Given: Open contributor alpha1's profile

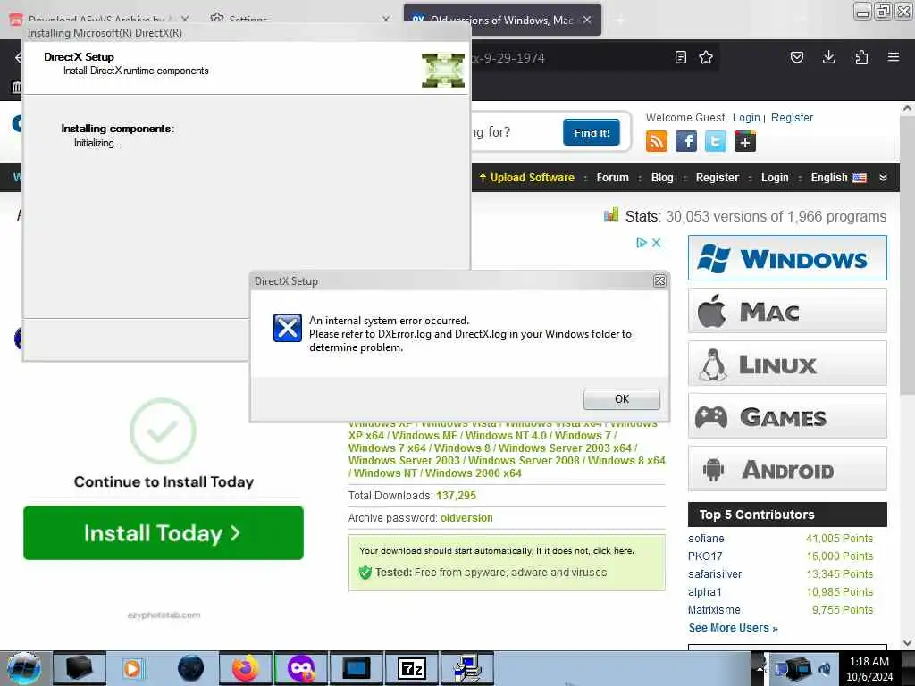Looking at the screenshot, I should coord(705,592).
